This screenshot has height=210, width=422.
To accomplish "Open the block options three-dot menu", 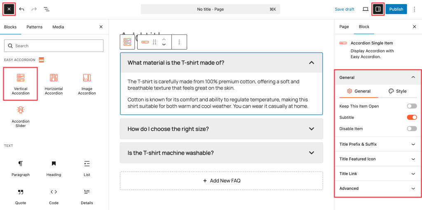I will tap(179, 42).
